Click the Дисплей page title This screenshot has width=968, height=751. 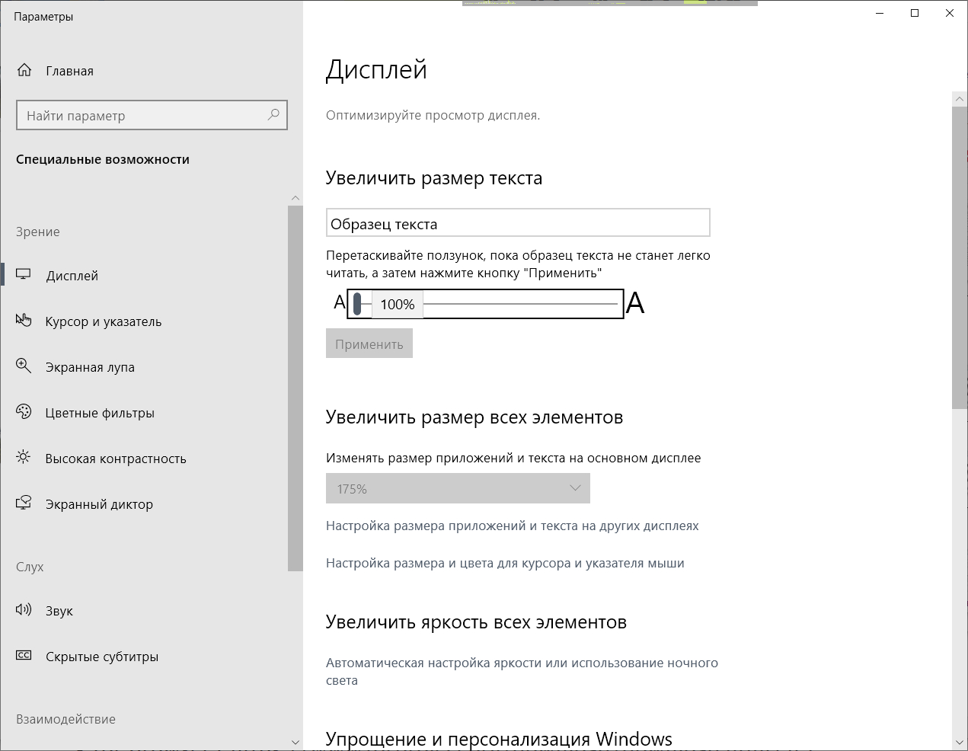(376, 69)
